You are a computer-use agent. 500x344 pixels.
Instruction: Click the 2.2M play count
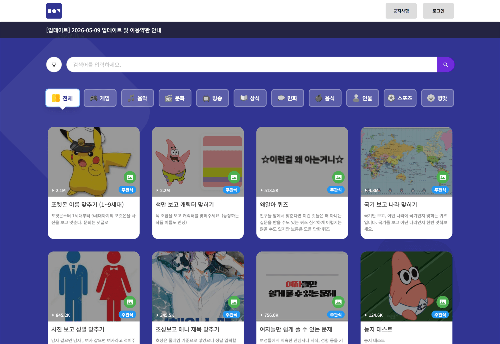click(x=163, y=191)
